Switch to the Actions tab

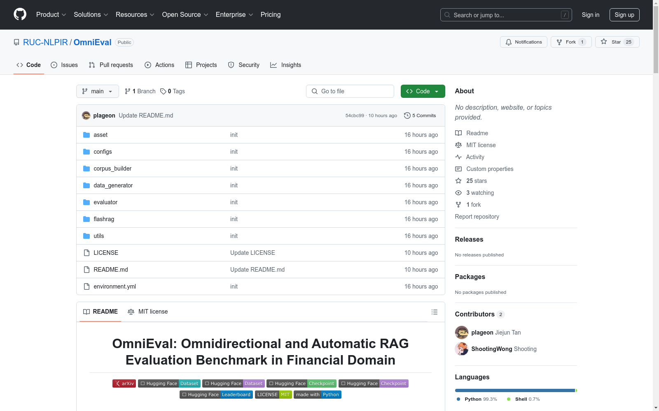tap(159, 65)
